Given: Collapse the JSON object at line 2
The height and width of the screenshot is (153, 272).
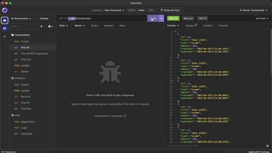Looking at the screenshot, I should pyautogui.click(x=173, y=34).
